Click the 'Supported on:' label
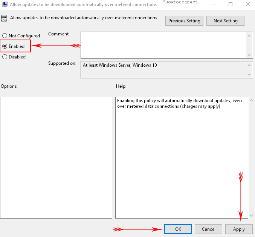 coord(62,63)
